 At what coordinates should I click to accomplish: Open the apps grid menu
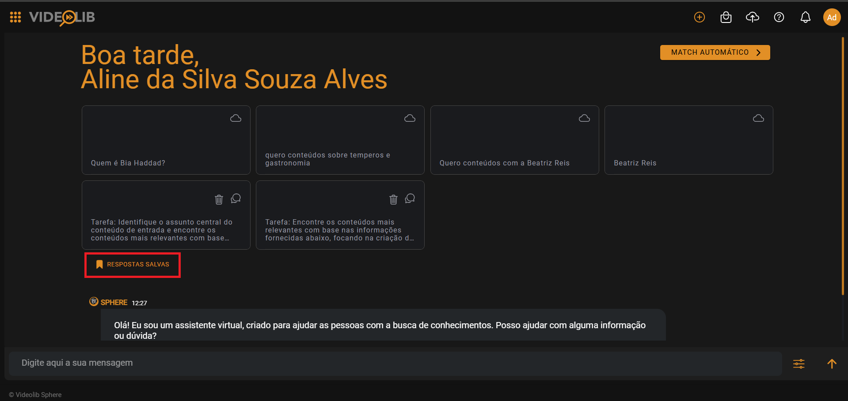click(x=15, y=17)
